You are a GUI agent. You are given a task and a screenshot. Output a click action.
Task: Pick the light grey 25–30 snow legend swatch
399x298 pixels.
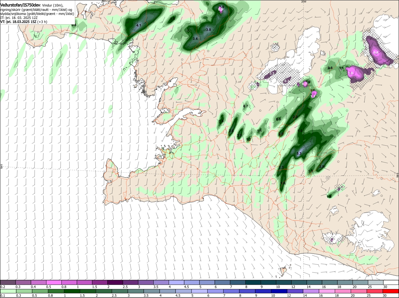pos(376,282)
